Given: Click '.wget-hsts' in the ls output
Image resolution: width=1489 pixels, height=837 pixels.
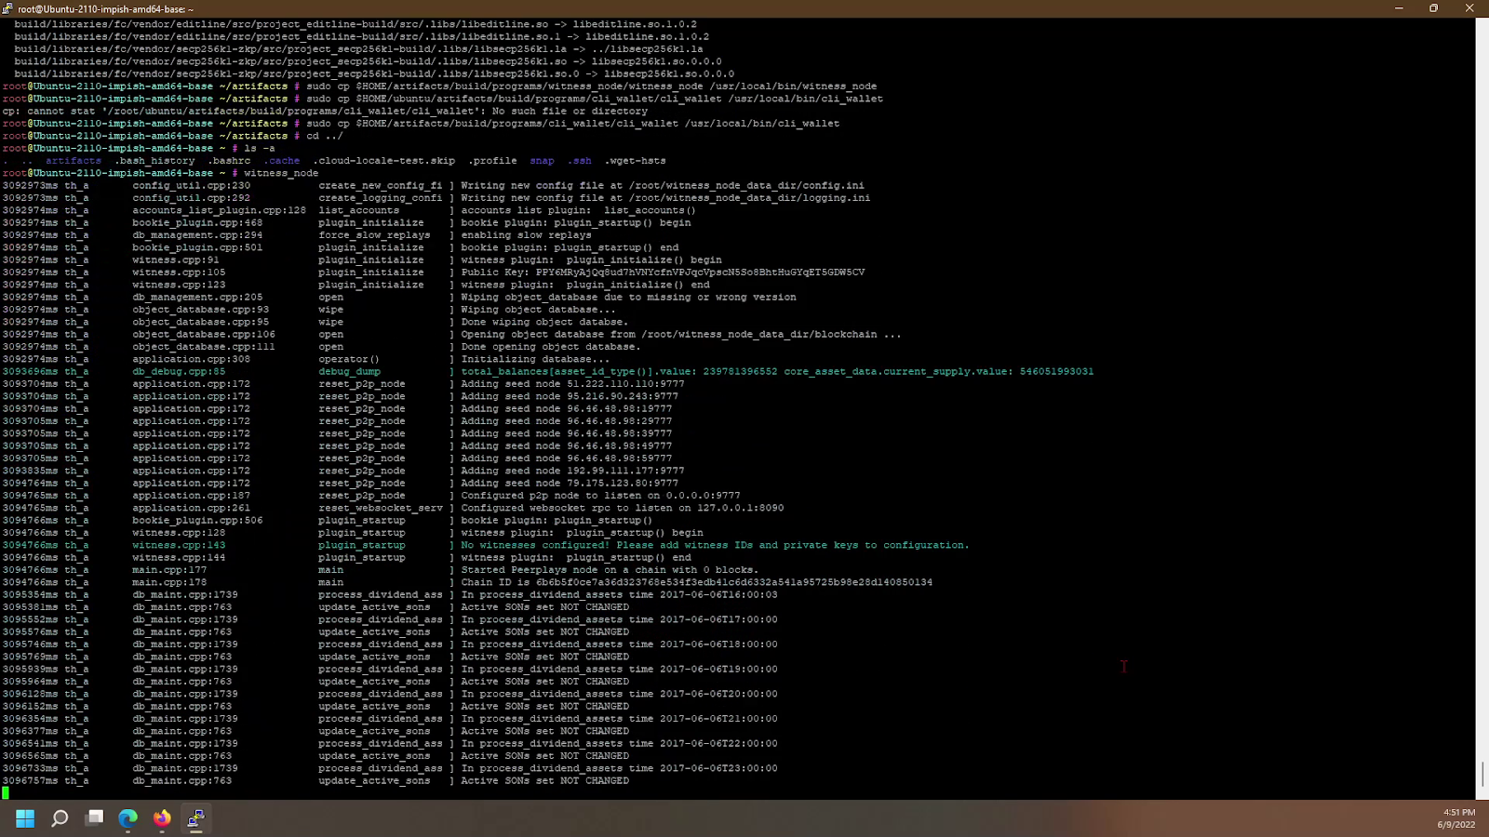Looking at the screenshot, I should point(635,161).
